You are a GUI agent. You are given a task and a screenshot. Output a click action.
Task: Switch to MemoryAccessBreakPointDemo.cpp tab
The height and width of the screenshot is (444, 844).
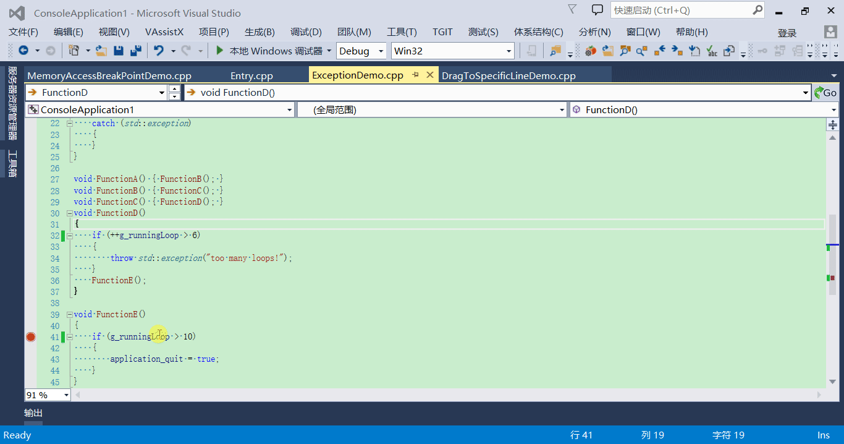tap(109, 75)
